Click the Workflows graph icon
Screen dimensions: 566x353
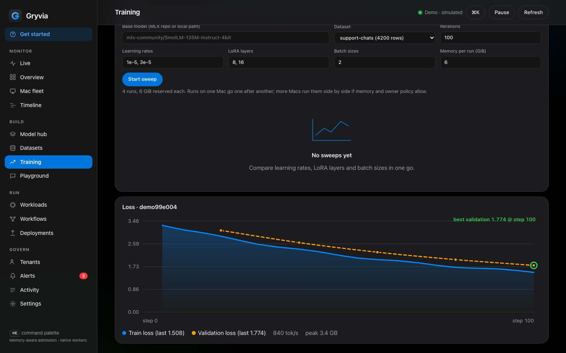(x=13, y=219)
